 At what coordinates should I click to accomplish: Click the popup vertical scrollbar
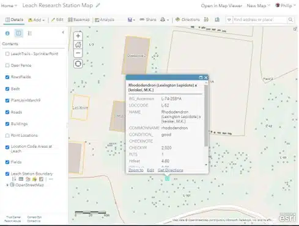click(x=206, y=115)
